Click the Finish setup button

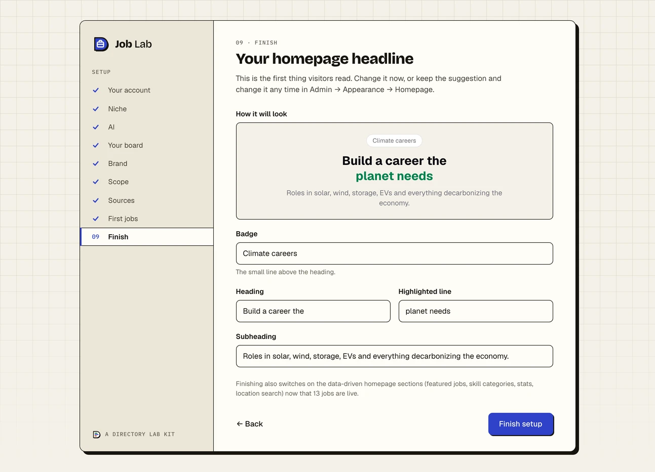point(521,424)
